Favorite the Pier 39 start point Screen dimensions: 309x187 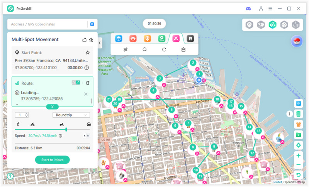[x=88, y=53]
